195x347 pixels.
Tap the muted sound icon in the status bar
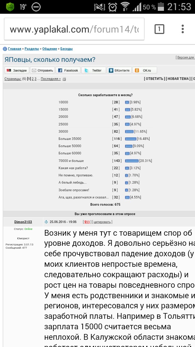pyautogui.click(x=100, y=7)
